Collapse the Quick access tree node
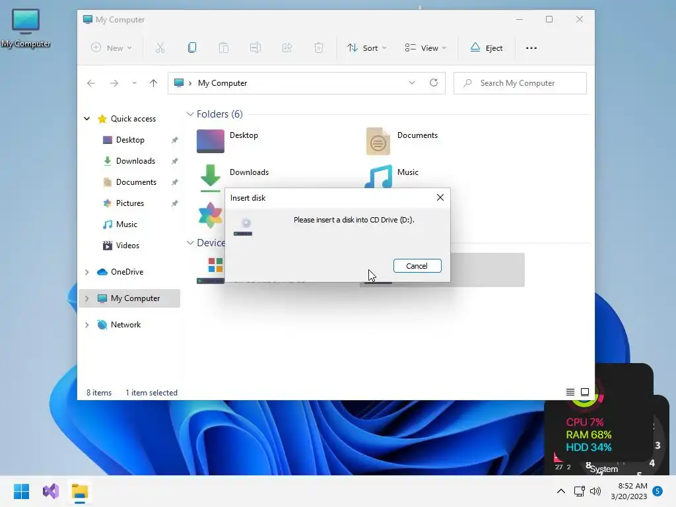This screenshot has height=507, width=676. click(86, 119)
